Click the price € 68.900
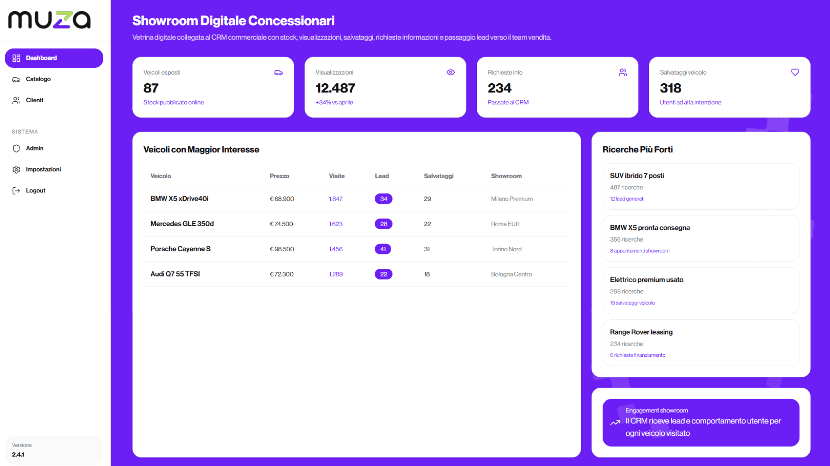 pyautogui.click(x=282, y=199)
